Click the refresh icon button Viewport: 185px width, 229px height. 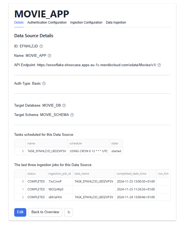tap(69, 212)
